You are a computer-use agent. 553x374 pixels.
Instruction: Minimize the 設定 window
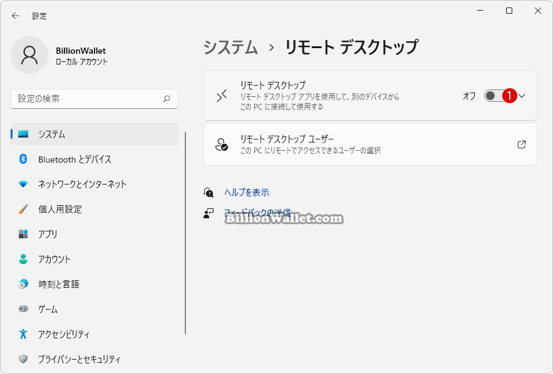pos(480,11)
